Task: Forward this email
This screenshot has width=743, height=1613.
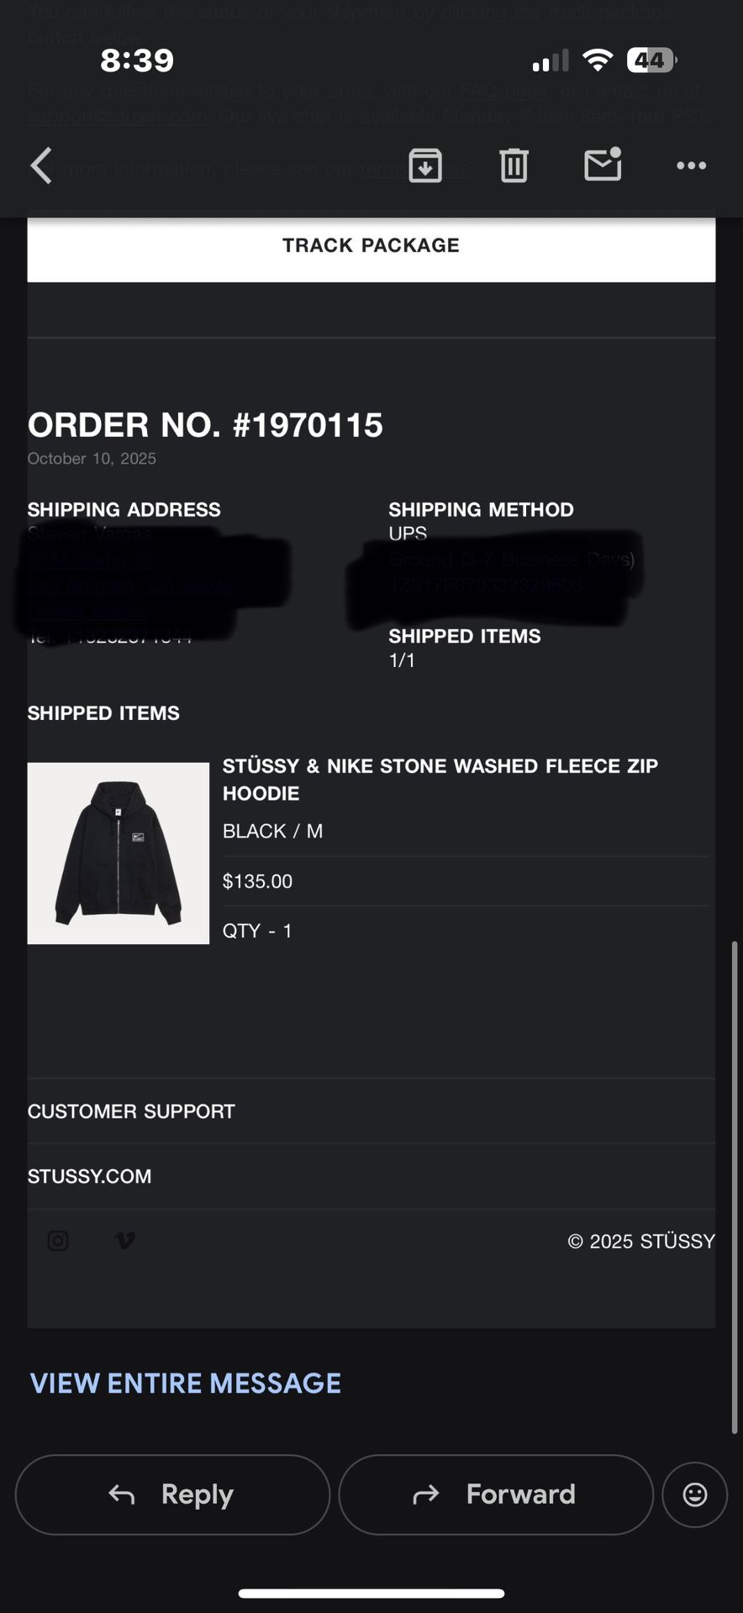Action: tap(496, 1495)
